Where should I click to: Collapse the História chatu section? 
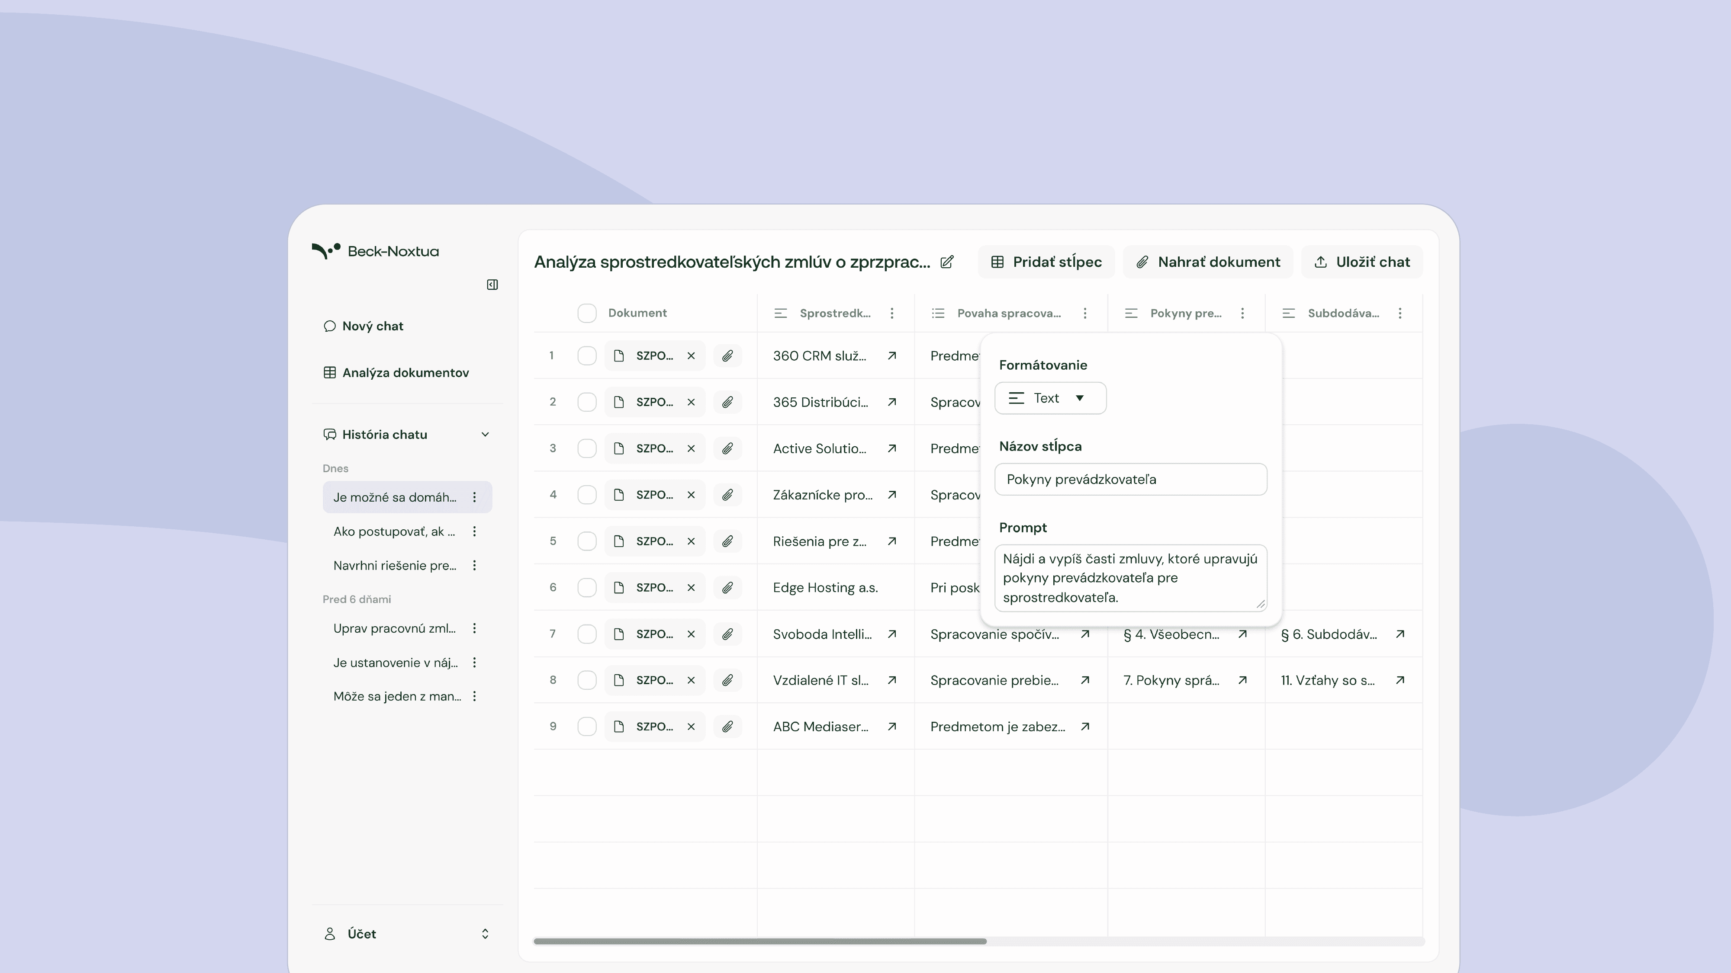click(485, 435)
